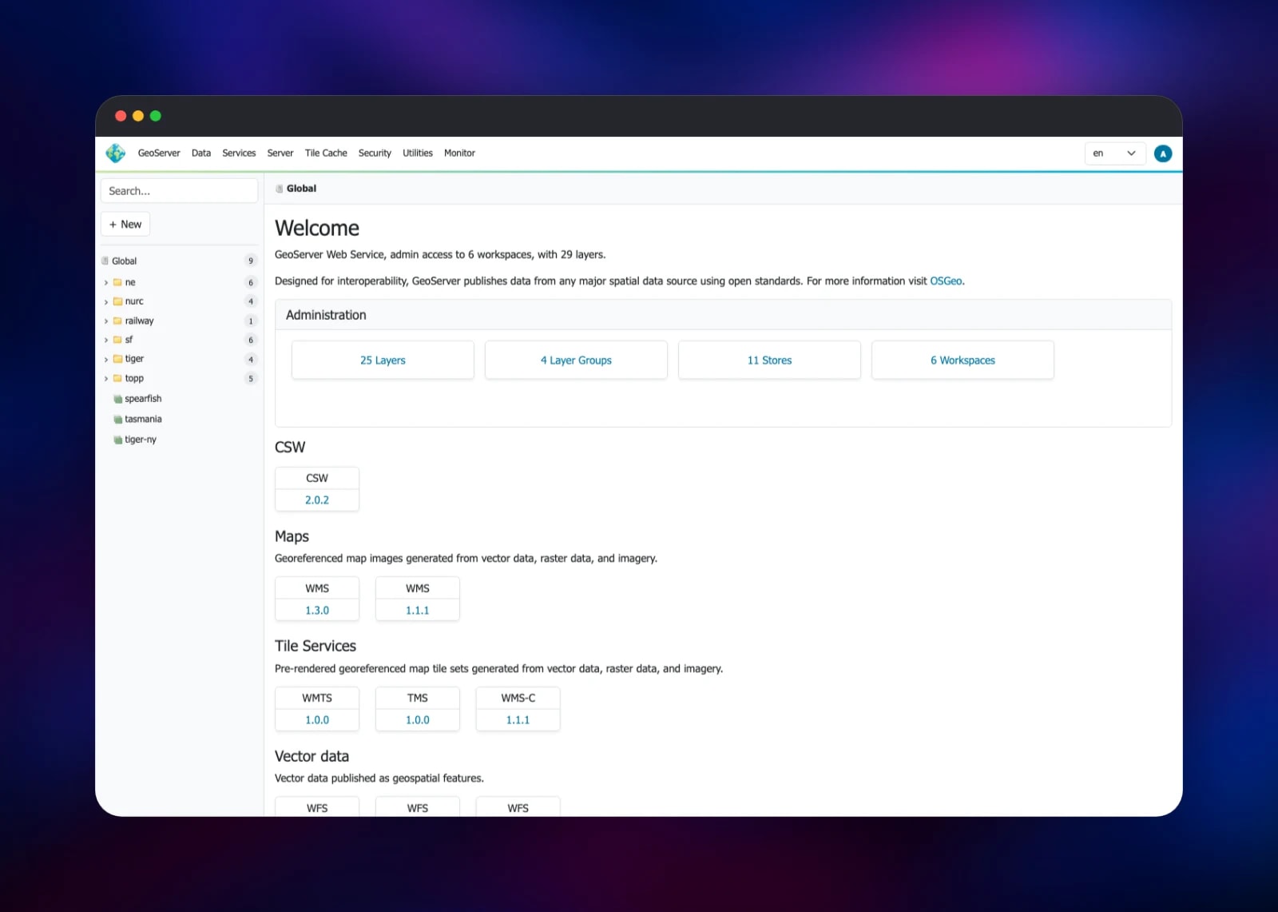Click the Global breadcrumb text
The width and height of the screenshot is (1278, 912).
point(301,189)
